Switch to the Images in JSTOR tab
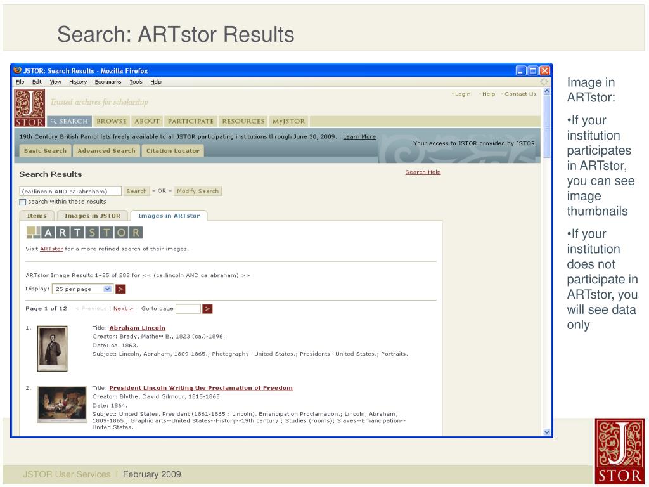The image size is (649, 487). click(x=93, y=216)
